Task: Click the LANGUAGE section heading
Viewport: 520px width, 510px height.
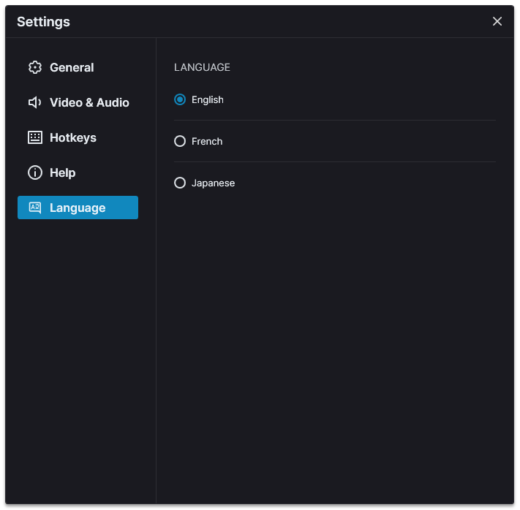Action: (x=202, y=67)
